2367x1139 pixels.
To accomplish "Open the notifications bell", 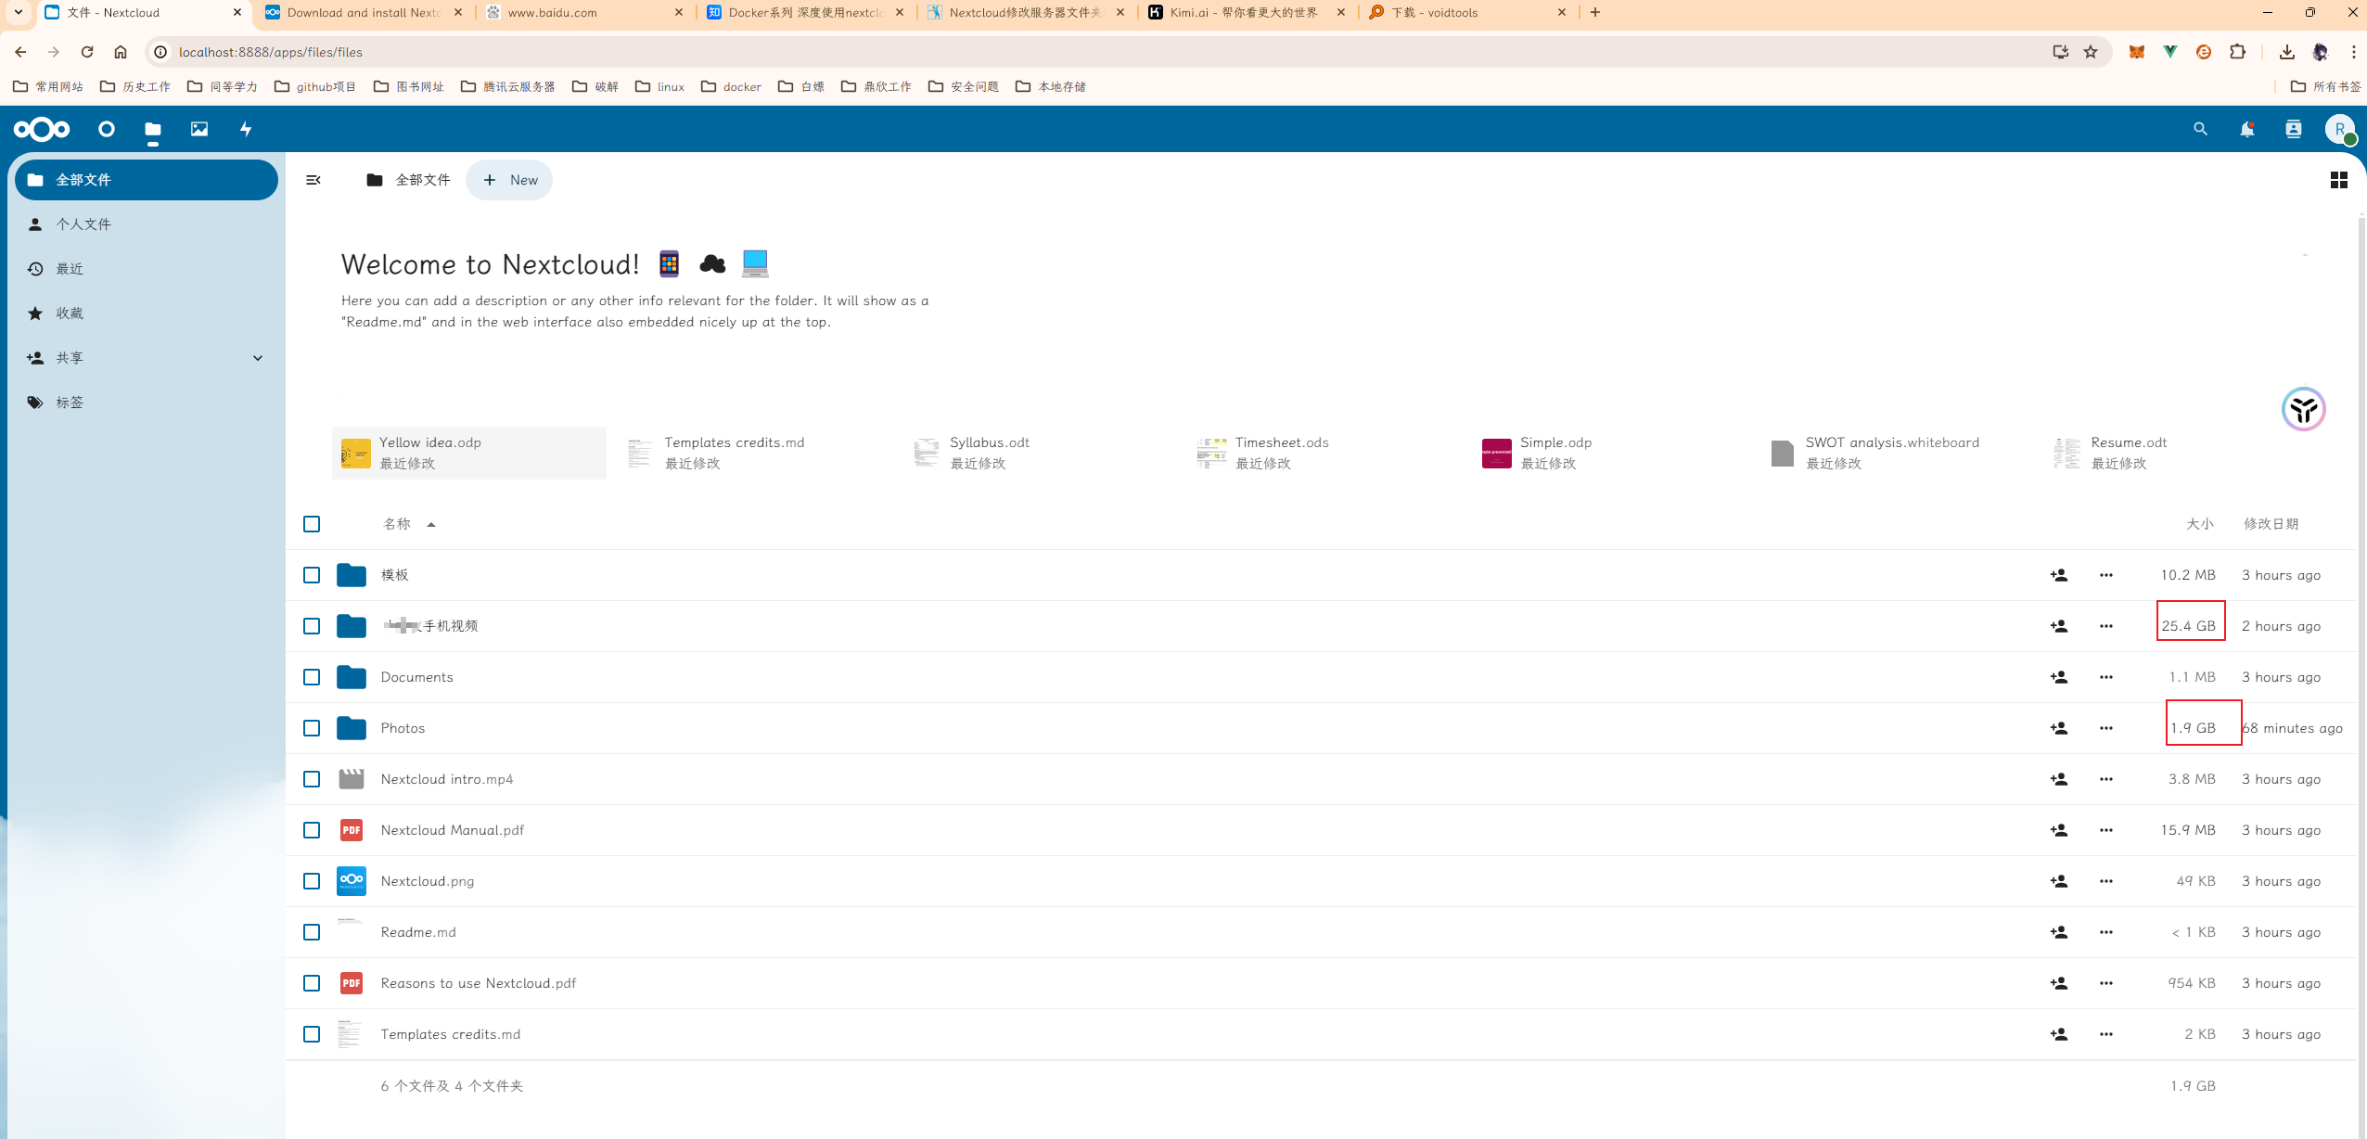I will click(x=2245, y=129).
